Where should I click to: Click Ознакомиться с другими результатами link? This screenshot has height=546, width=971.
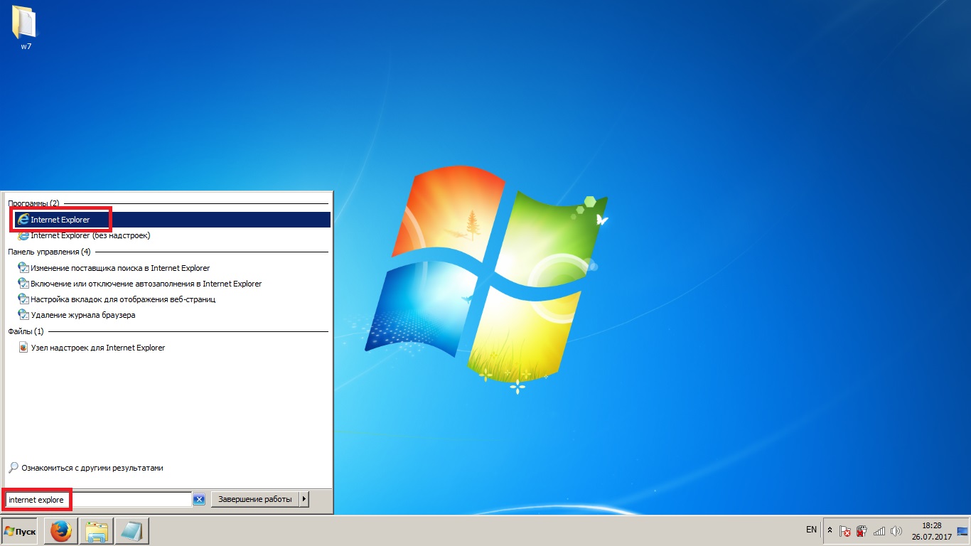[86, 468]
